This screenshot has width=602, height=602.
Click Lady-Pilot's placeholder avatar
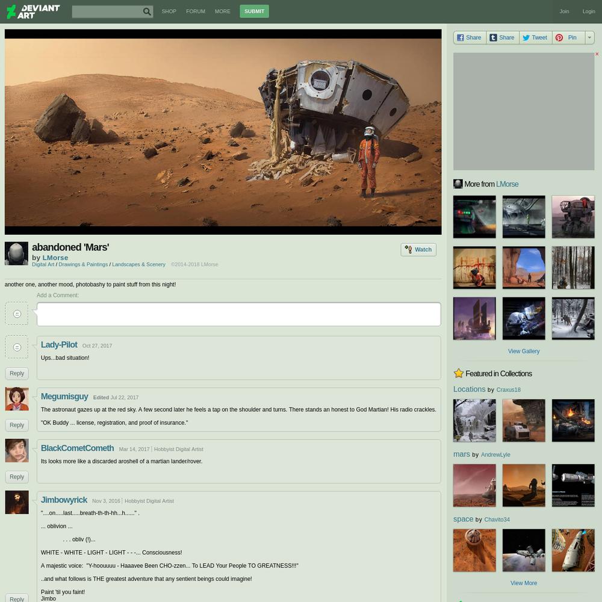point(17,347)
